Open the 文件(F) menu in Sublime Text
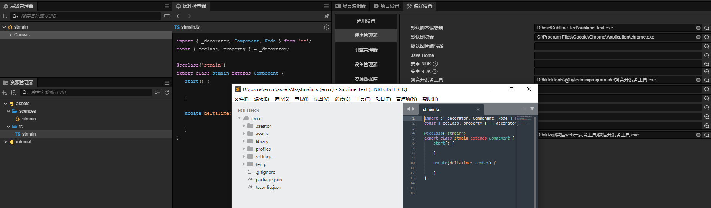This screenshot has height=208, width=711. (x=241, y=99)
